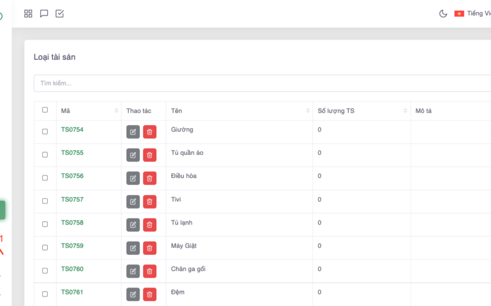Edit the Giường asset type

pyautogui.click(x=133, y=132)
